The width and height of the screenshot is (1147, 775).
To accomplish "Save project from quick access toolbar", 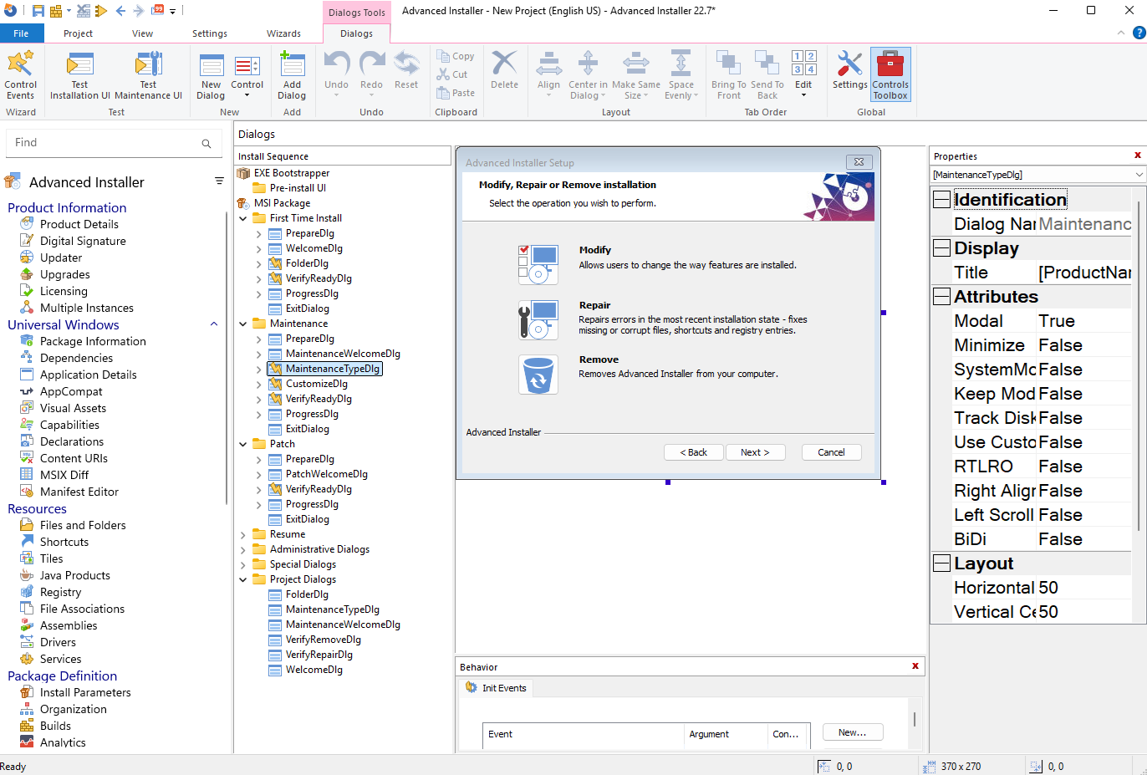I will coord(38,11).
